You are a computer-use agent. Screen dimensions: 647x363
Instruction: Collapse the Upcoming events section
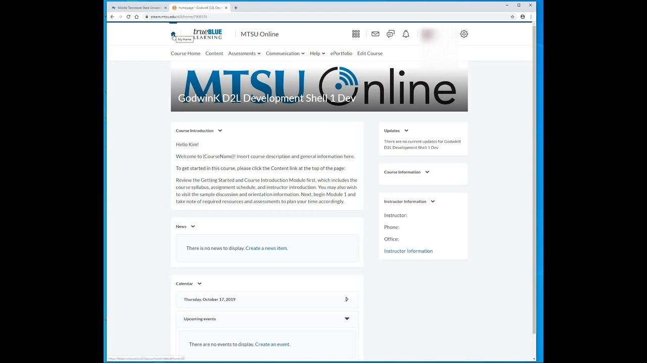[x=347, y=318]
